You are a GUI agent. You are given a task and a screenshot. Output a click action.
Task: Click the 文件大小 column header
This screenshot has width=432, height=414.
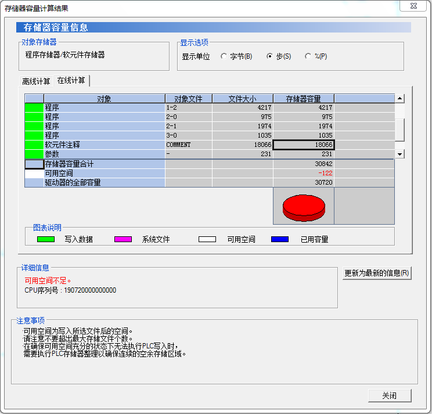pyautogui.click(x=242, y=99)
